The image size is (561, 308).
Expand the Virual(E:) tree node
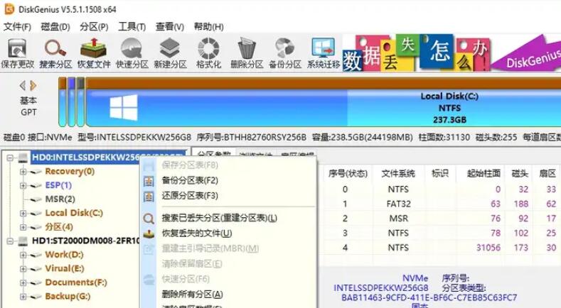tap(23, 269)
